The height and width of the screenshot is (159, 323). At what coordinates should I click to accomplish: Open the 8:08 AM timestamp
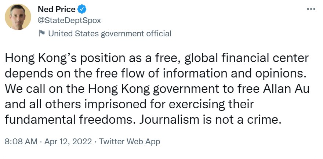(x=20, y=141)
